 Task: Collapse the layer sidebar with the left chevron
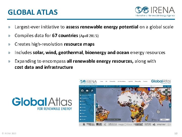click(97, 105)
